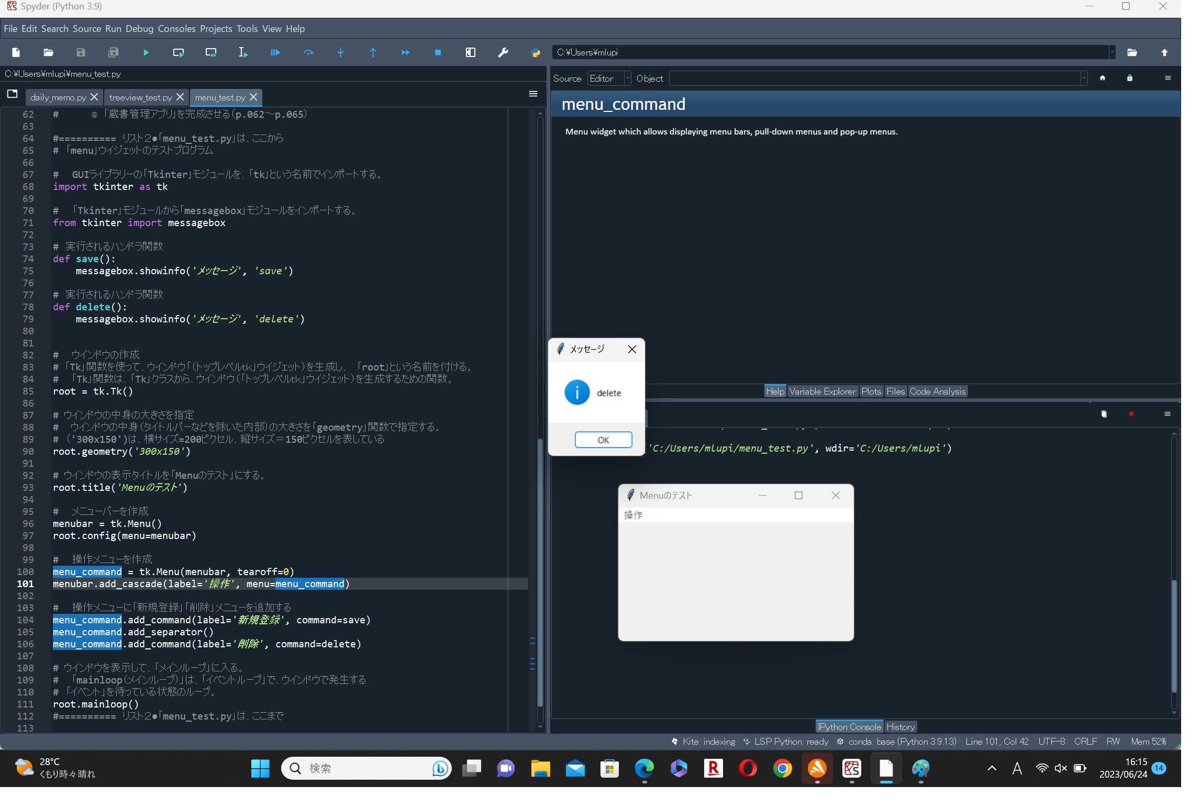The height and width of the screenshot is (808, 1201).
Task: Run the current file
Action: pos(146,52)
